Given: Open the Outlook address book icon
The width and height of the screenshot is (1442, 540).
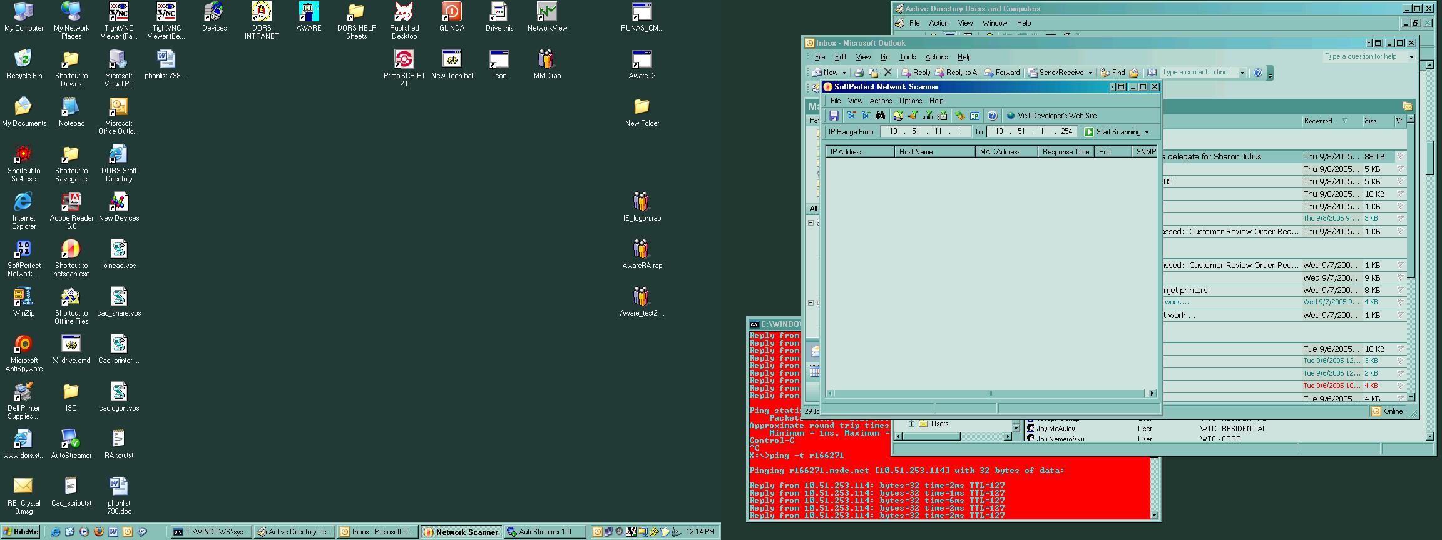Looking at the screenshot, I should [x=1152, y=72].
